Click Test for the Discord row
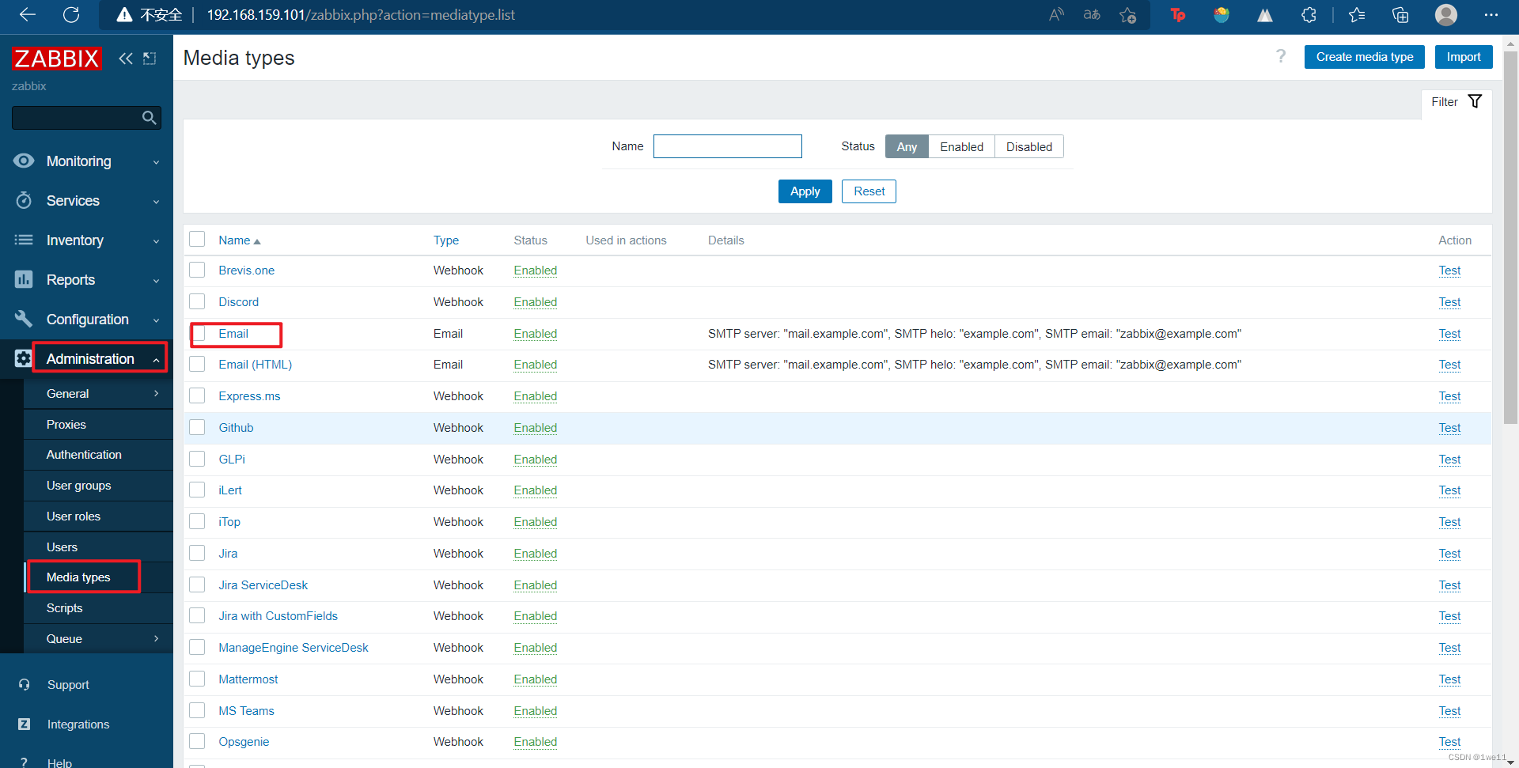This screenshot has height=768, width=1519. coord(1449,302)
